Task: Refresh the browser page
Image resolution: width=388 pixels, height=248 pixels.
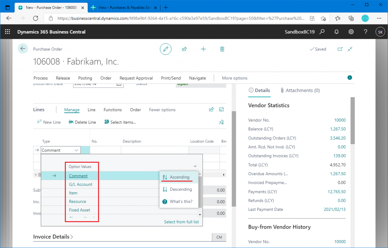Action: pyautogui.click(x=36, y=18)
